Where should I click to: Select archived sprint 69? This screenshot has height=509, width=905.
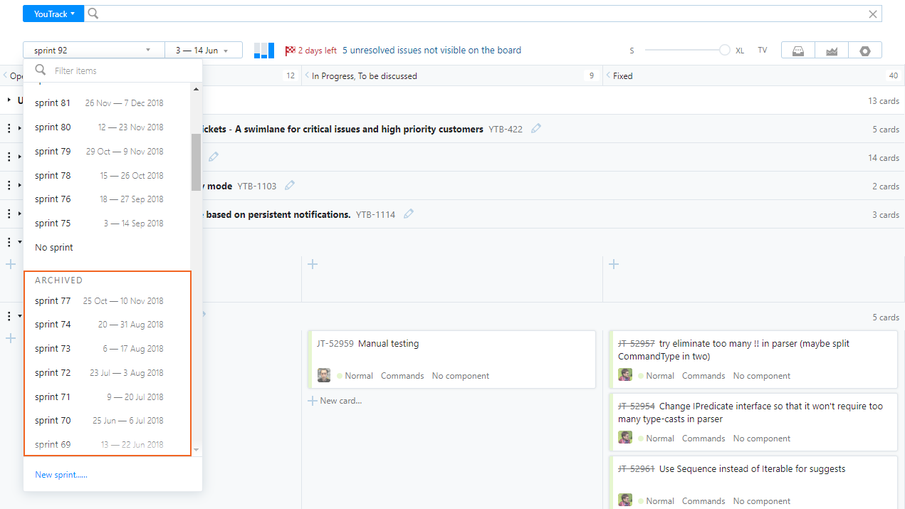tap(107, 445)
